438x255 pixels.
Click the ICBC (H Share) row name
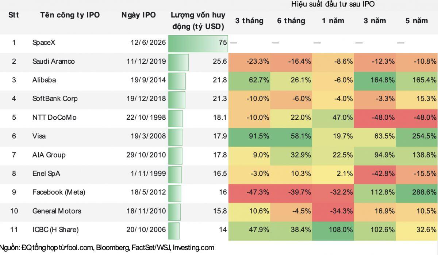pos(55,230)
